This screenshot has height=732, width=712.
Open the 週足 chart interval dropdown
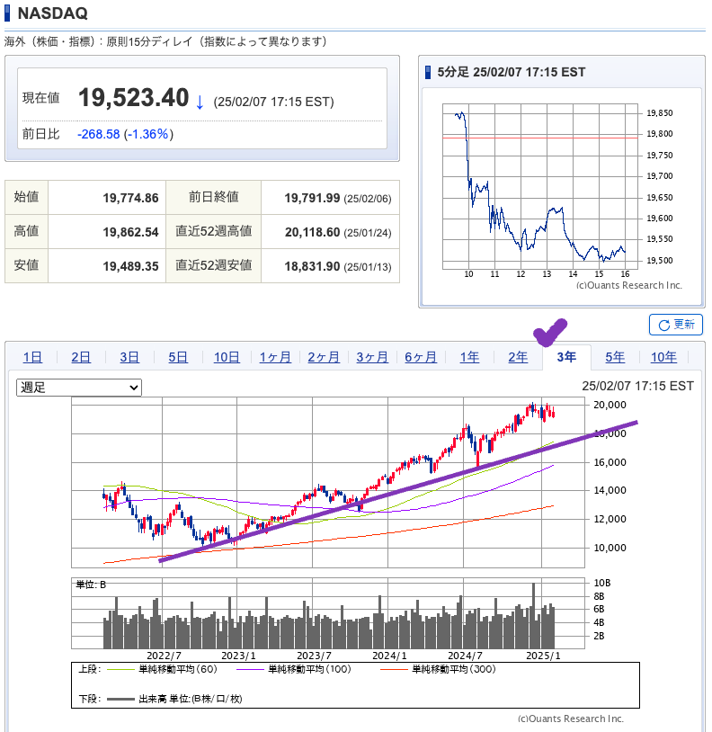79,388
